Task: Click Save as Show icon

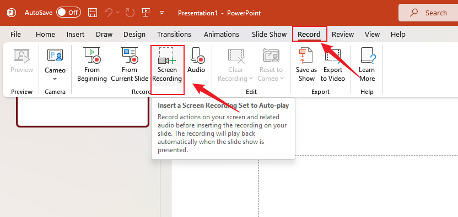Action: [x=305, y=55]
